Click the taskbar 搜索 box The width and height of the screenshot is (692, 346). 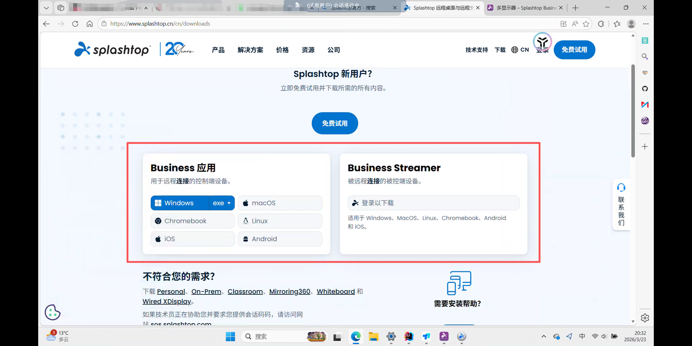284,337
